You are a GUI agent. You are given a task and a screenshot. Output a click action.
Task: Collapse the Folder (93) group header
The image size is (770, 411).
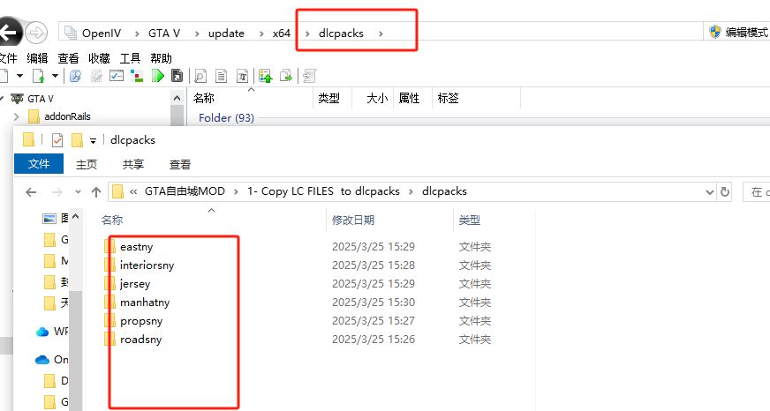pyautogui.click(x=226, y=118)
